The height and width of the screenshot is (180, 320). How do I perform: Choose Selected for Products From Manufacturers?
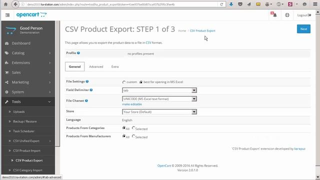133,136
